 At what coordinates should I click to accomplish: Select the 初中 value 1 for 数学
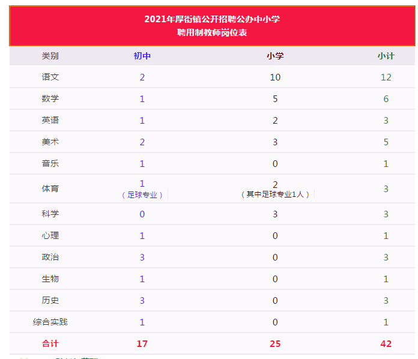pos(142,99)
